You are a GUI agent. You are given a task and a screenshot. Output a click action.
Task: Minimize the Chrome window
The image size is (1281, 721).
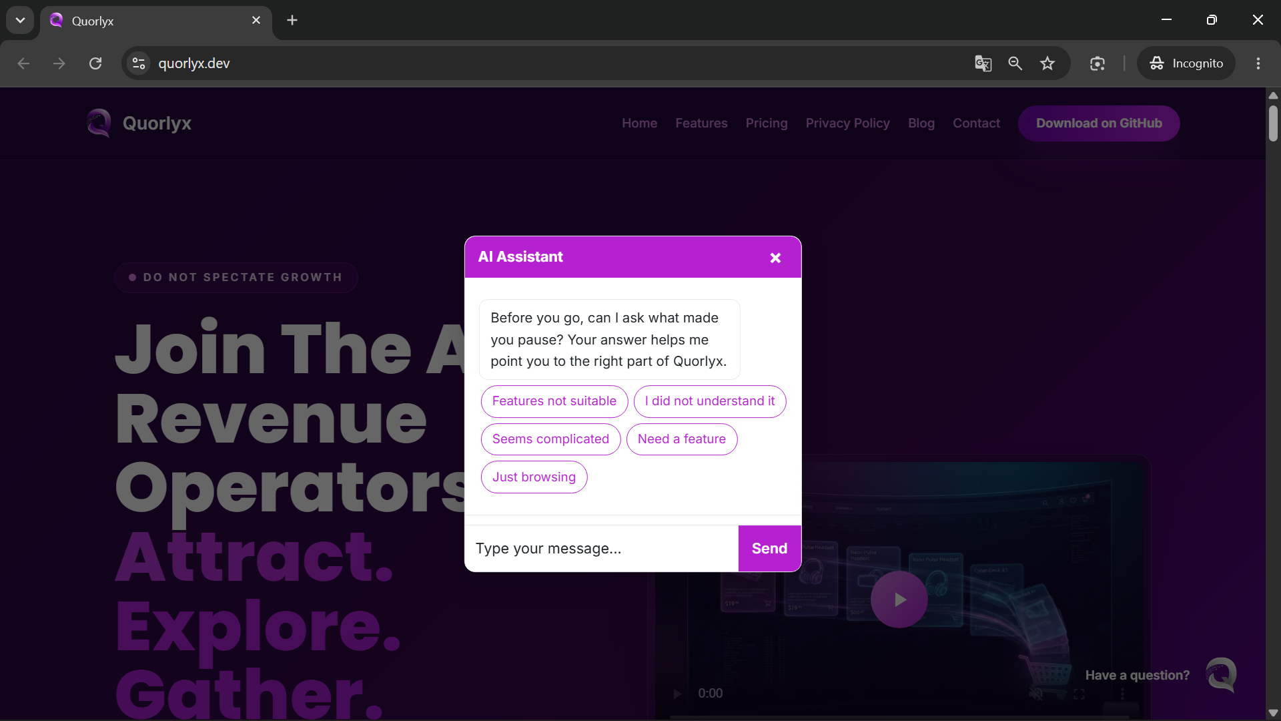click(x=1166, y=20)
